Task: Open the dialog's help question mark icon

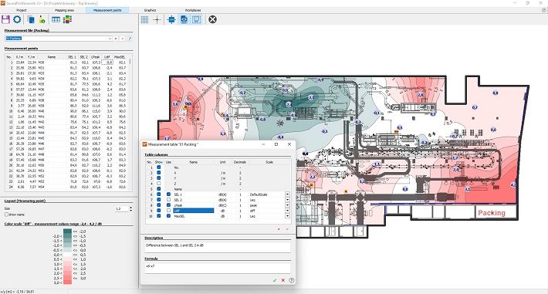Action: tap(292, 280)
